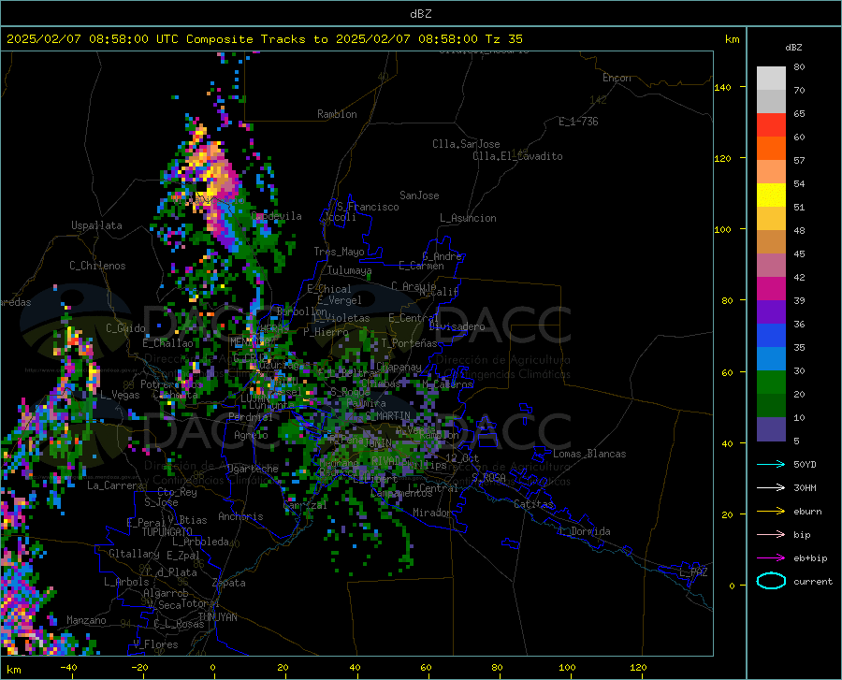
Task: Click the timestamp '2025/02/07 08:58:00 UTC Composite' header
Action: 129,39
